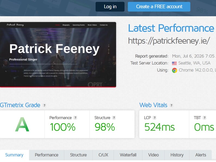Open the Summary tab
216x162 pixels.
(x=14, y=155)
